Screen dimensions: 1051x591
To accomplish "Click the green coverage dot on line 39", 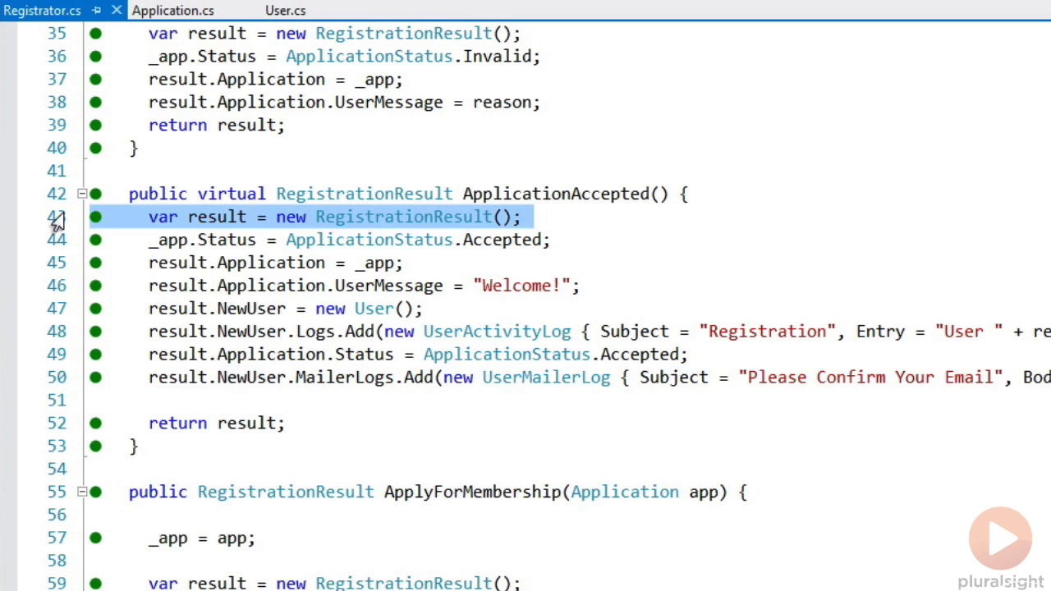I will (96, 126).
